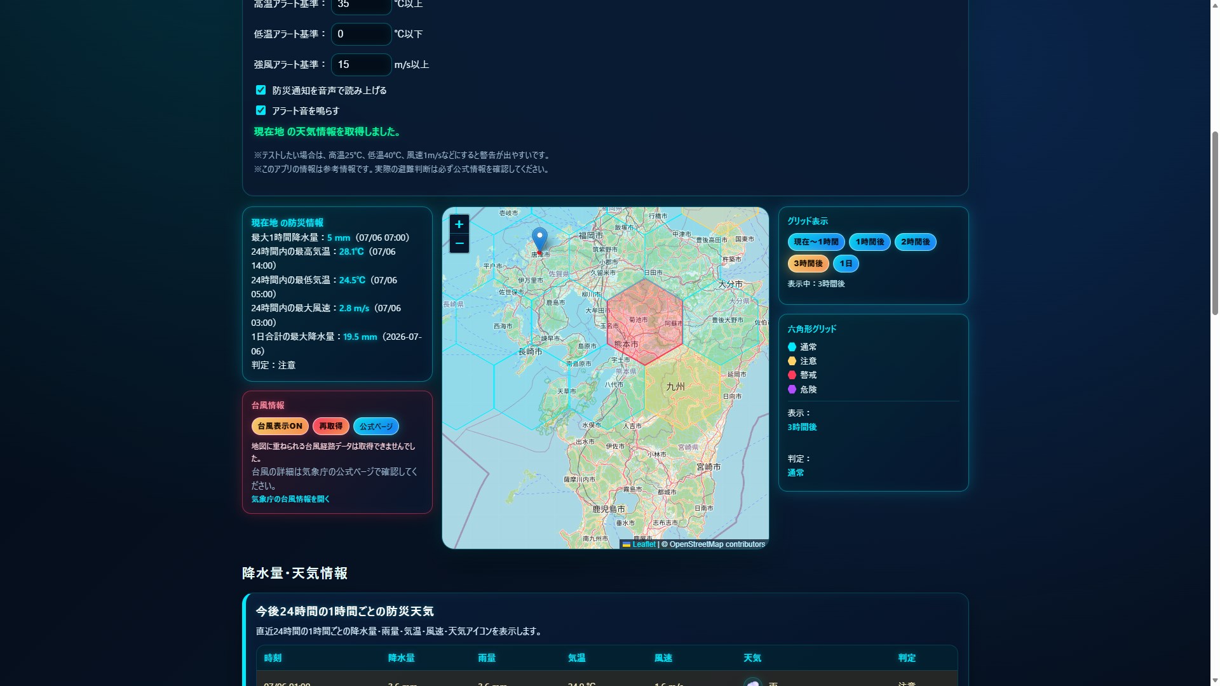Click the 再取得 typhoon reload button

pyautogui.click(x=330, y=426)
